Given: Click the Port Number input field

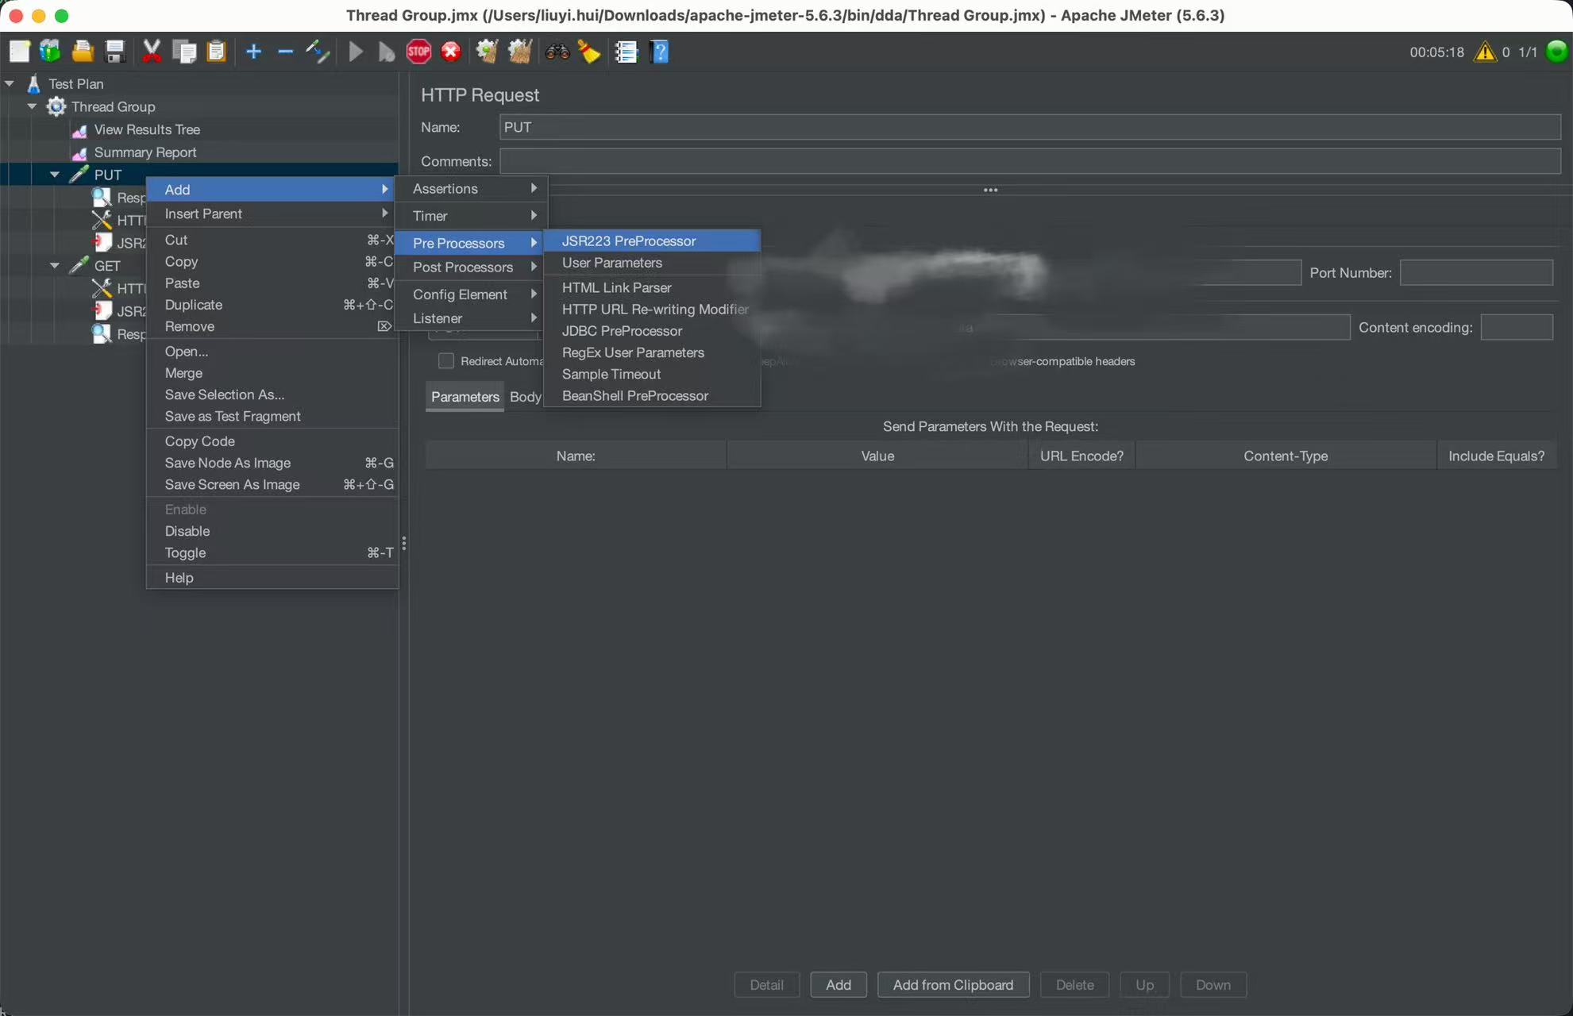Looking at the screenshot, I should pyautogui.click(x=1475, y=273).
